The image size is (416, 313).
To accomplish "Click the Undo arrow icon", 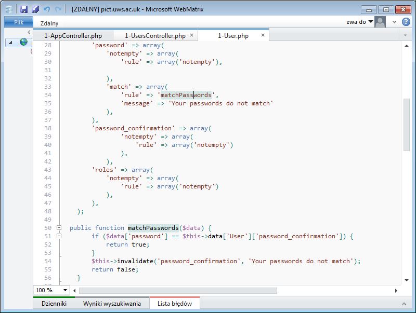I will [x=47, y=9].
